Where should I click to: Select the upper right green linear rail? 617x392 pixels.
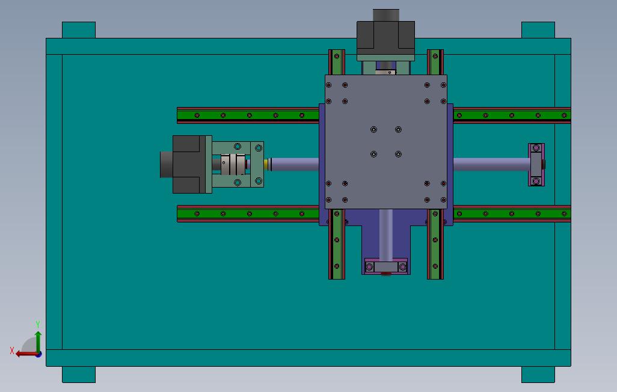(512, 115)
